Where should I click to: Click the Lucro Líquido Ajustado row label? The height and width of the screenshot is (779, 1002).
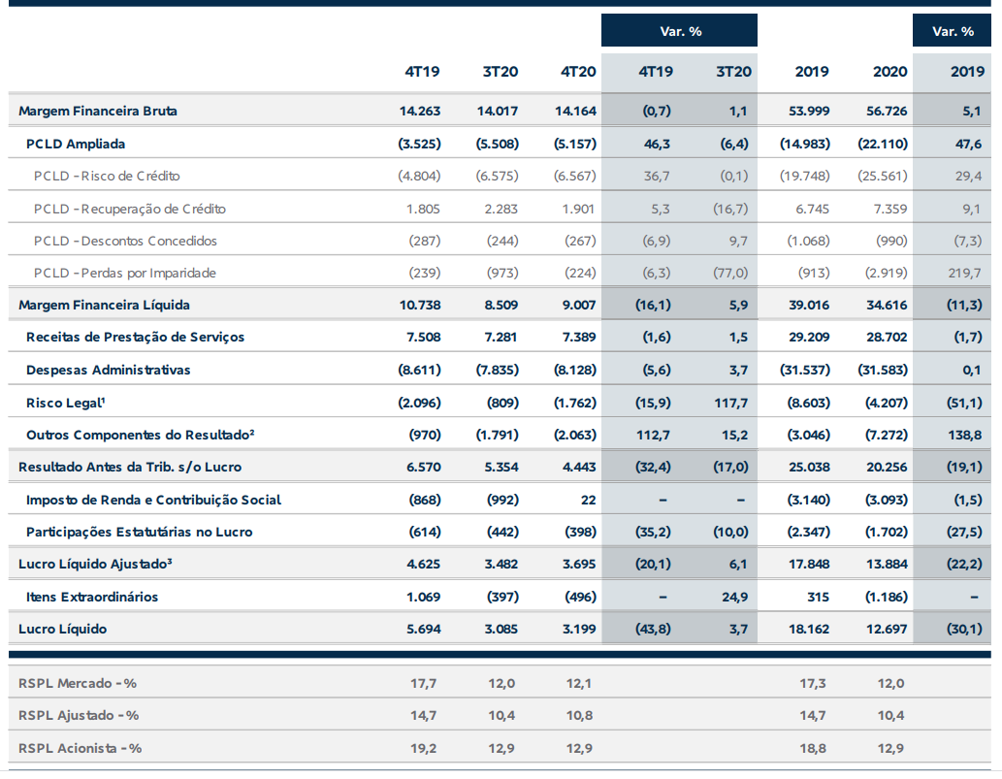(x=95, y=564)
